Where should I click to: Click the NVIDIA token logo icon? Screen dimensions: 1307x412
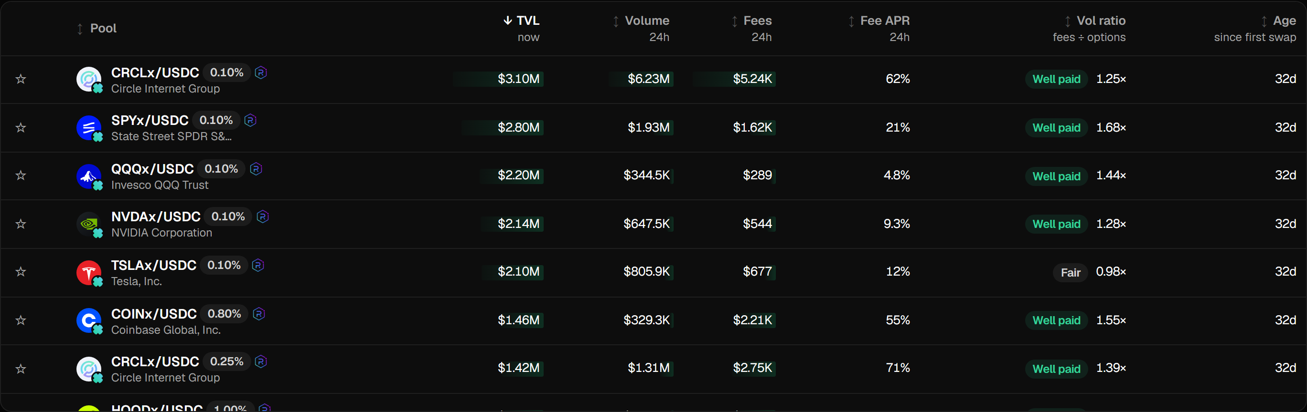tap(89, 224)
